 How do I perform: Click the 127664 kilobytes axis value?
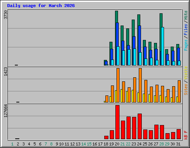tap(6, 111)
